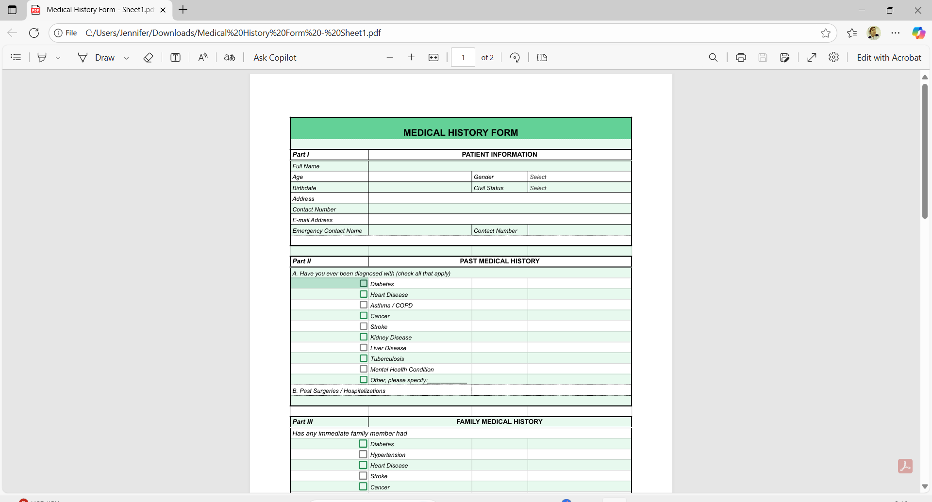The image size is (932, 502).
Task: Open the Copilot sidebar
Action: (x=918, y=33)
